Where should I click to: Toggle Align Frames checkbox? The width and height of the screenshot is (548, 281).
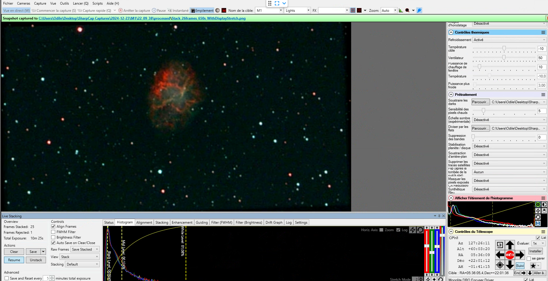53,227
